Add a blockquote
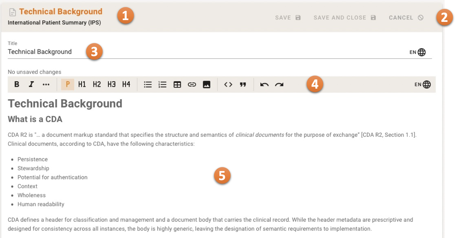Image resolution: width=460 pixels, height=238 pixels. [243, 85]
